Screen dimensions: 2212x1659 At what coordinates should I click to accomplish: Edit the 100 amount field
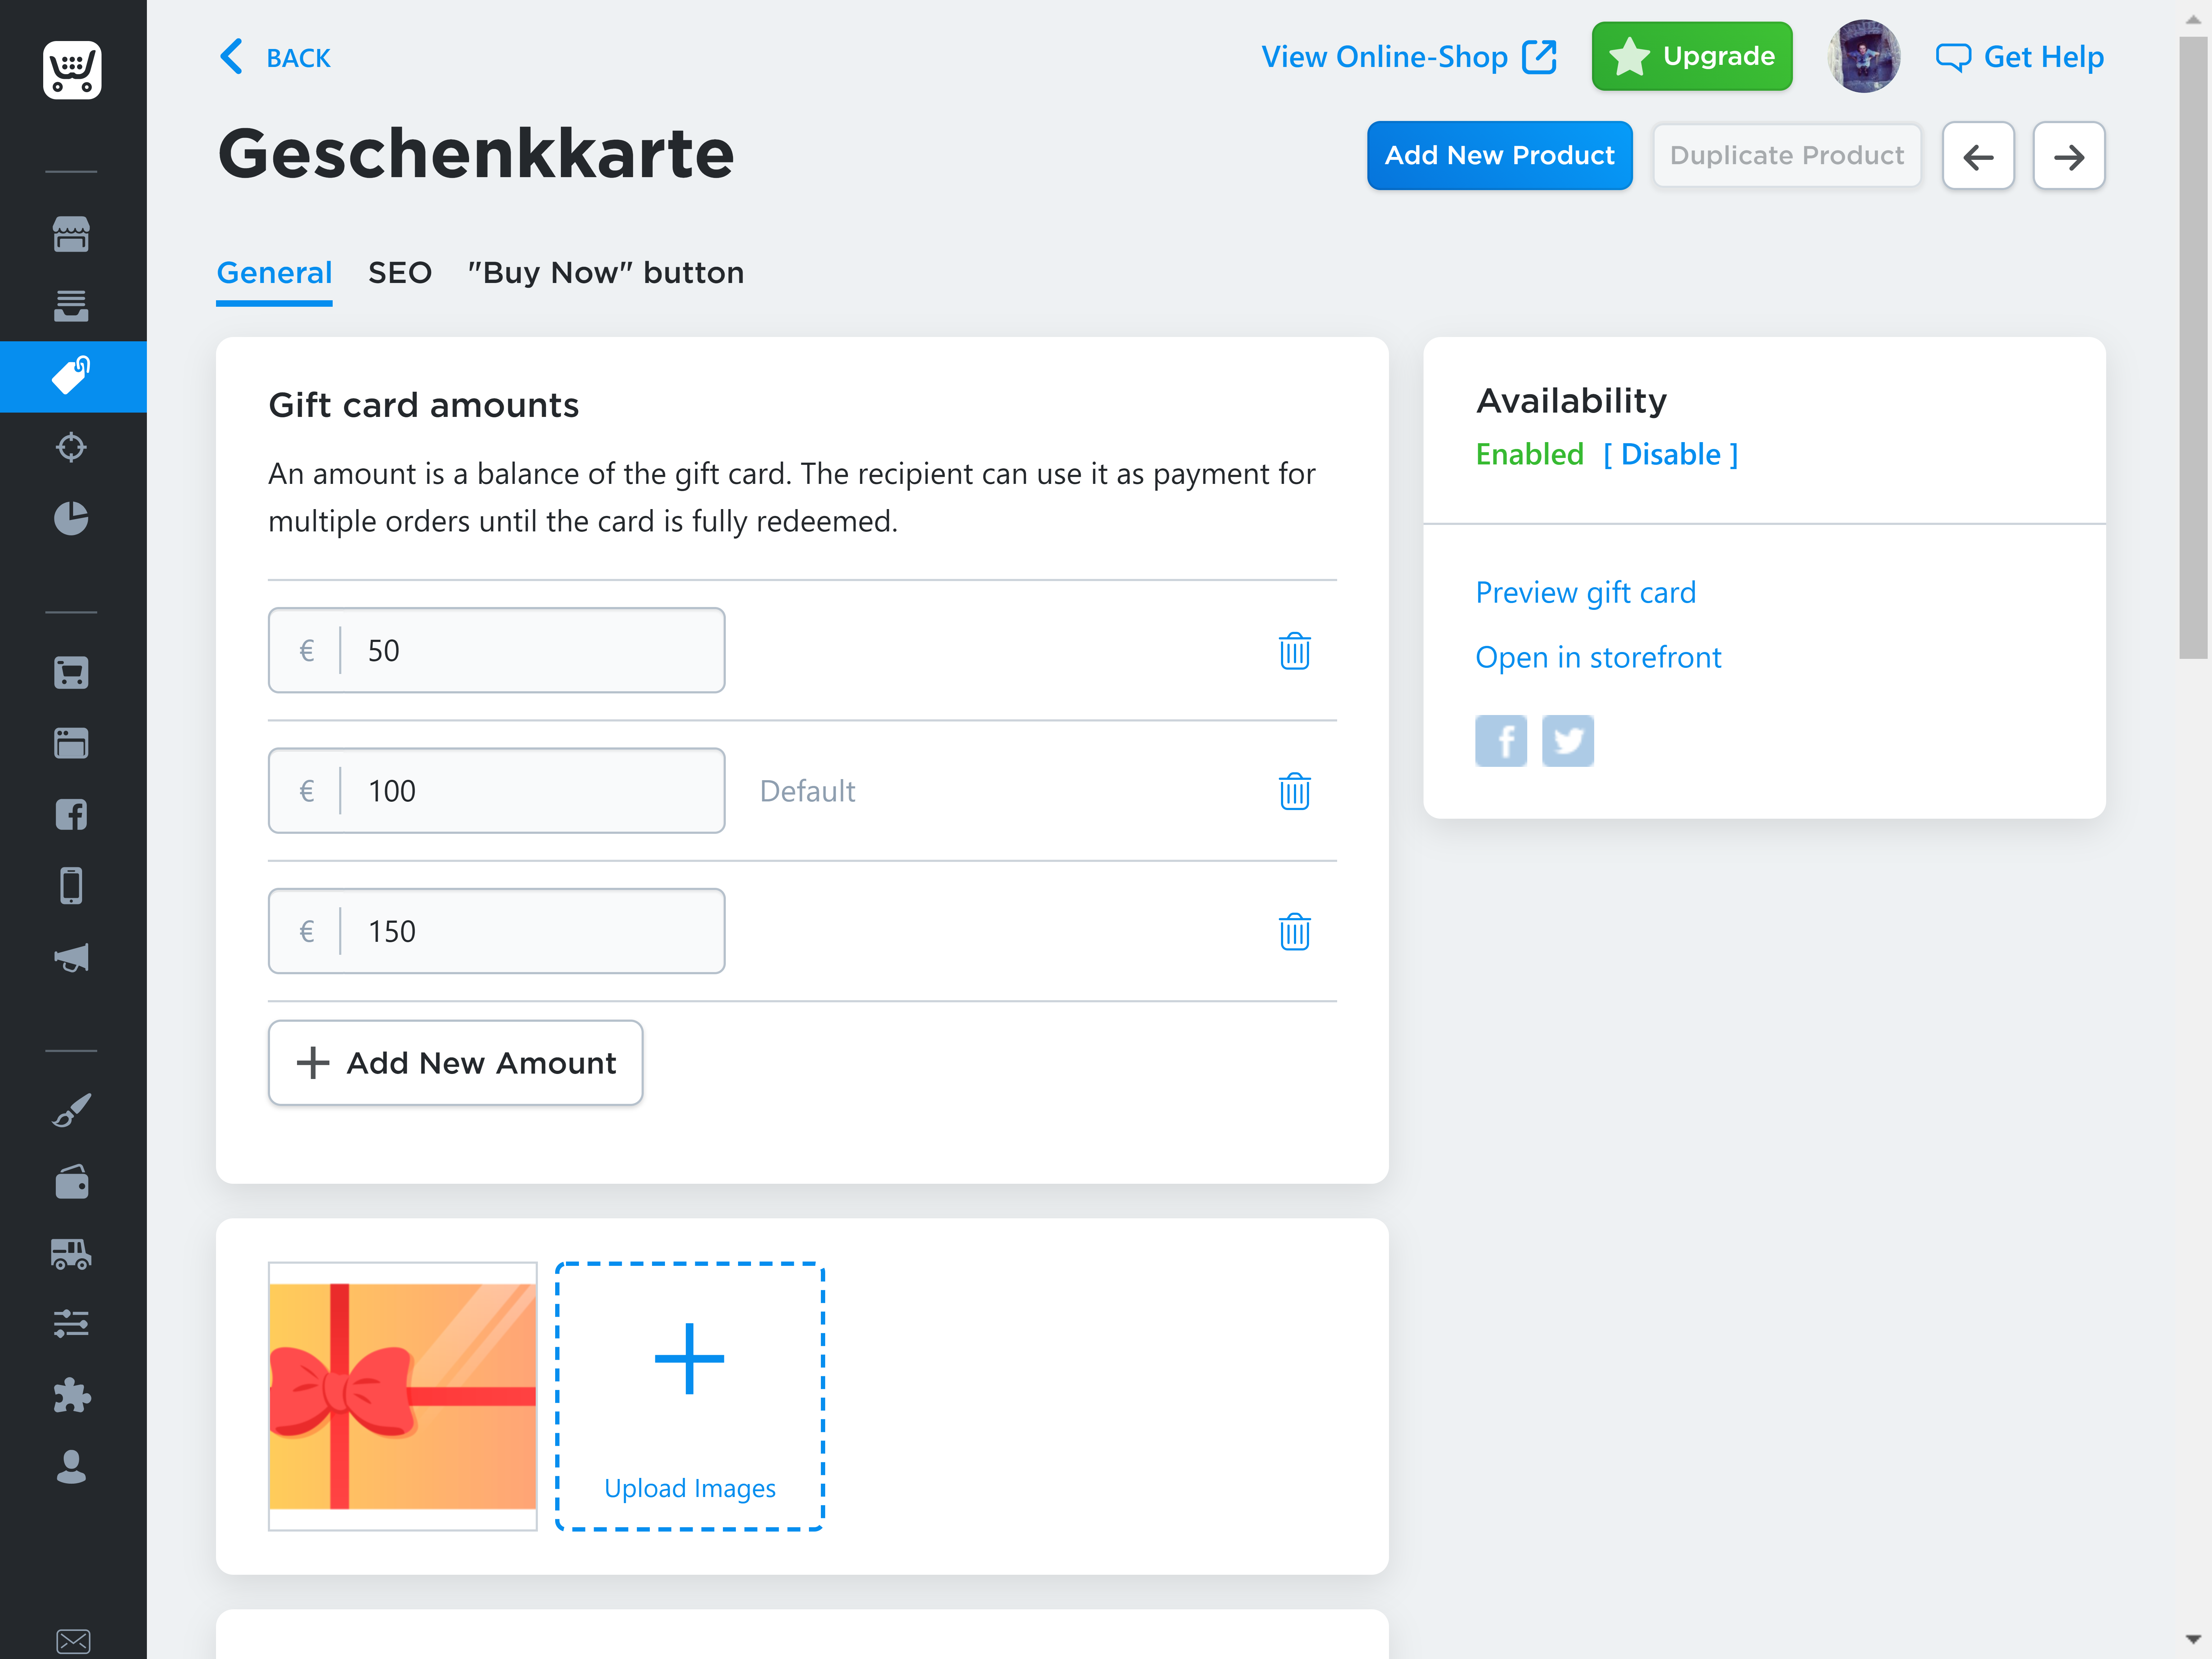coord(496,791)
